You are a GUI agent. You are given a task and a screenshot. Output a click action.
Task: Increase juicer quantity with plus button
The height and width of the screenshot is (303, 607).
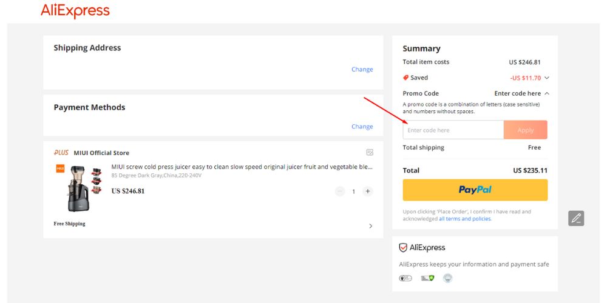coord(368,191)
